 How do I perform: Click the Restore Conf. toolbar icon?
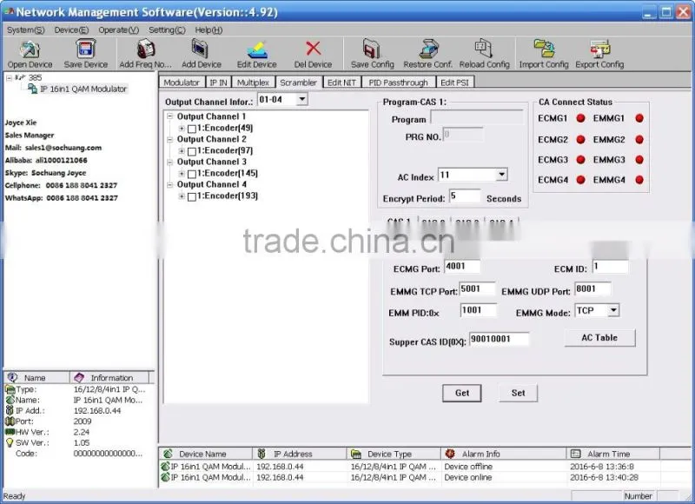click(428, 49)
